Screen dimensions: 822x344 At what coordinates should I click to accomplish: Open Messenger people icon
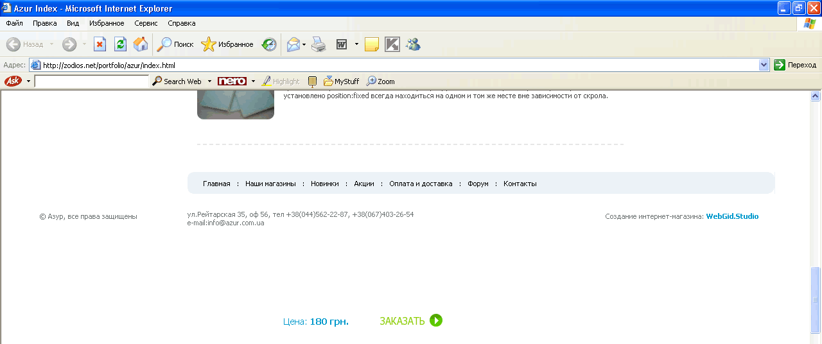point(413,44)
